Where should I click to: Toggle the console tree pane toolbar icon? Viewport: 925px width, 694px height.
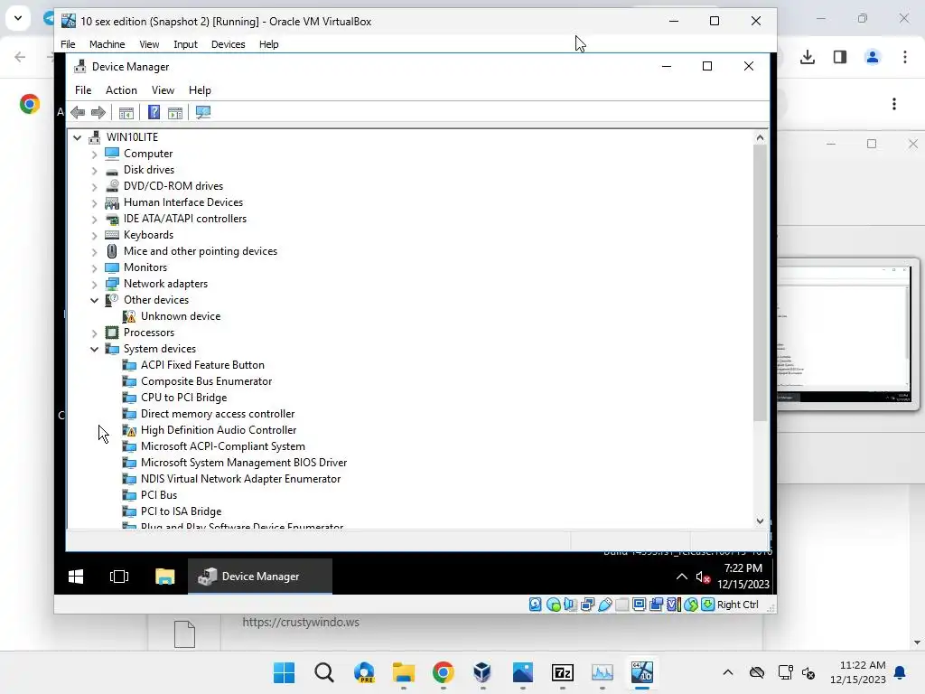(126, 113)
